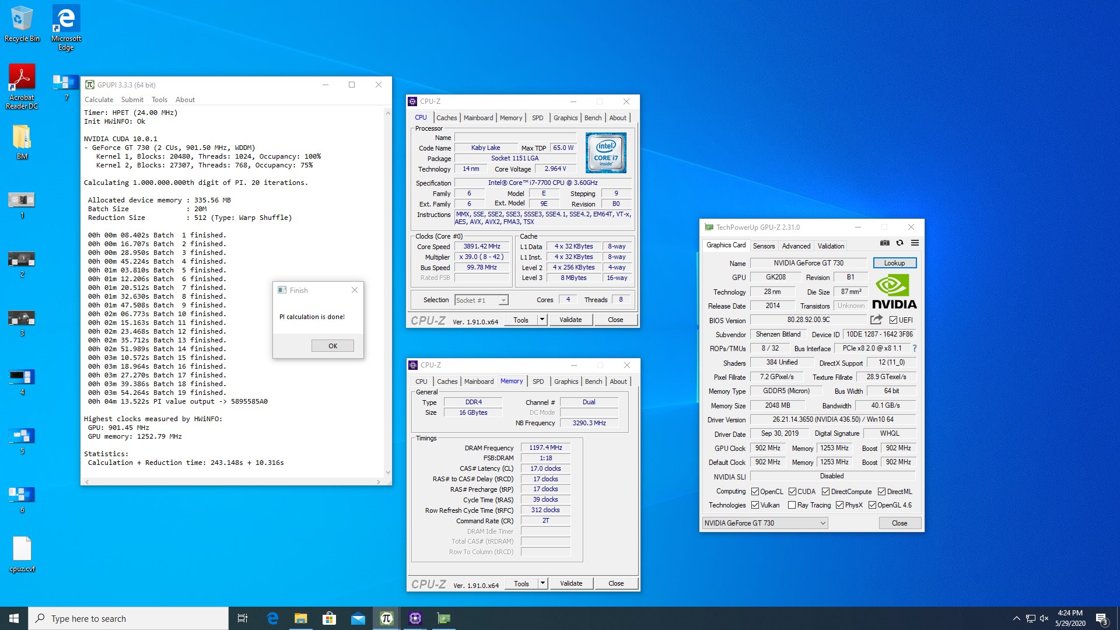1120x630 pixels.
Task: Toggle the Ray Tracing checkbox
Action: pos(792,505)
